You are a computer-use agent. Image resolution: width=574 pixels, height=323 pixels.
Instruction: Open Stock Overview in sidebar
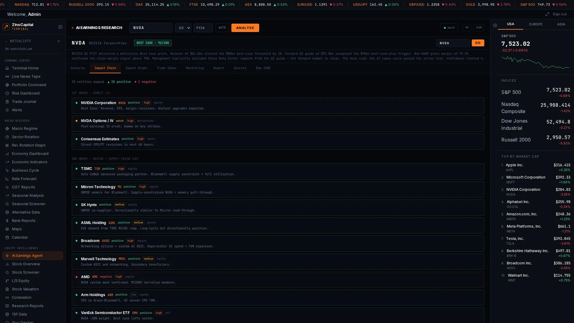(x=33, y=264)
